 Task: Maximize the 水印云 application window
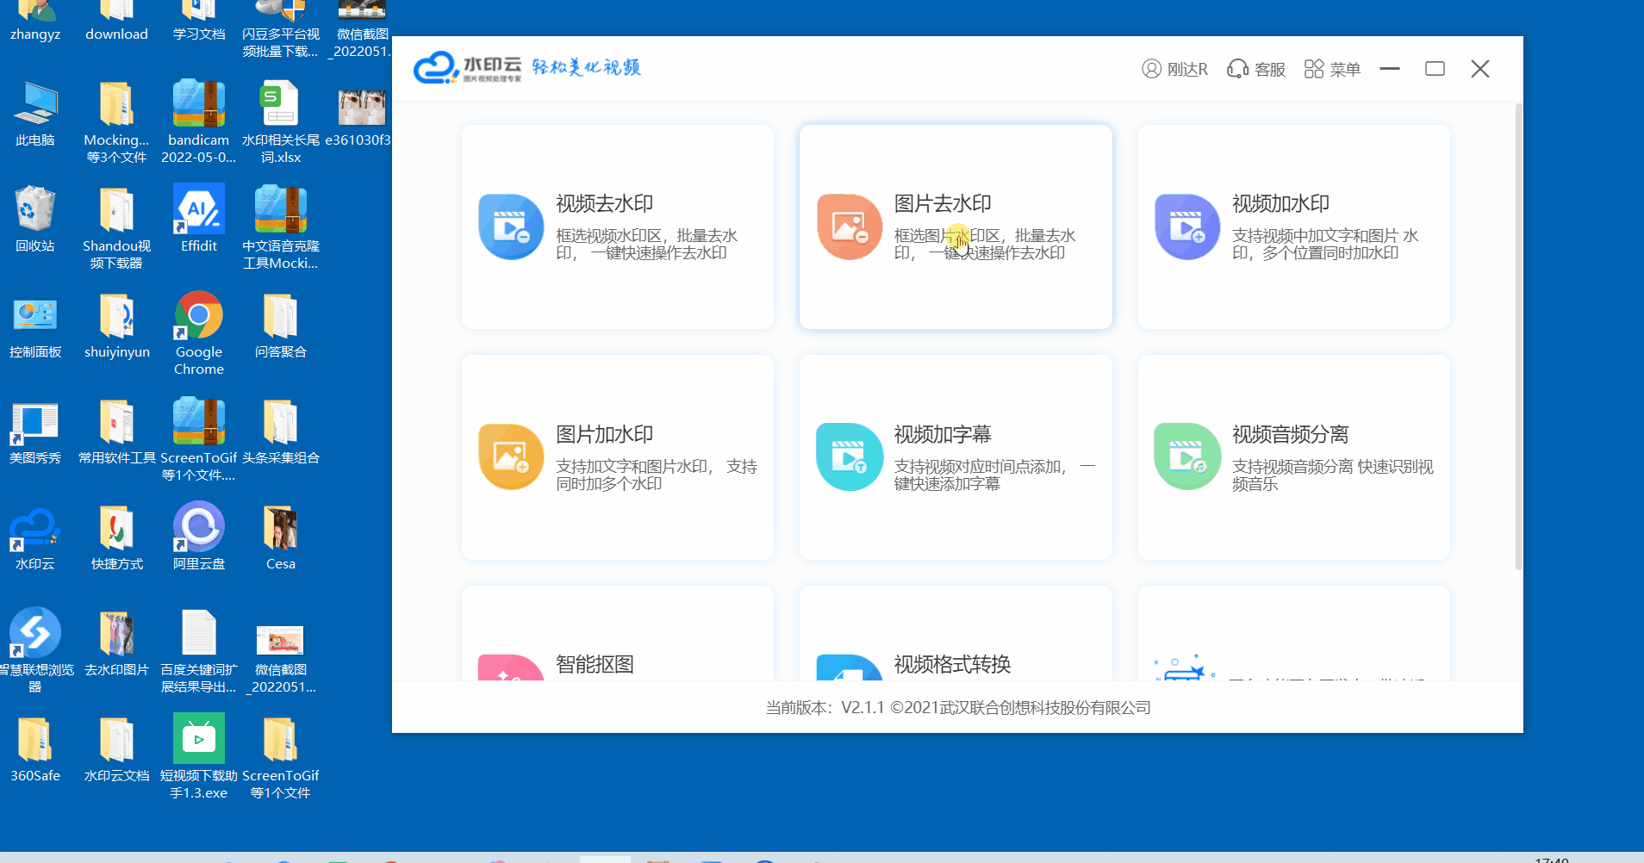coord(1435,69)
